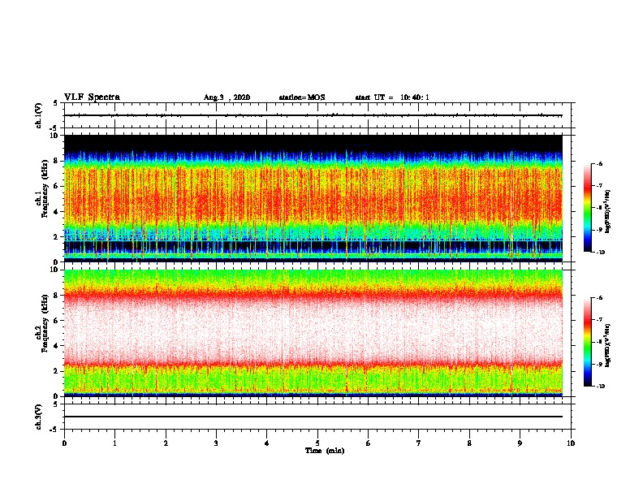Click time axis tick label '6'

368,443
